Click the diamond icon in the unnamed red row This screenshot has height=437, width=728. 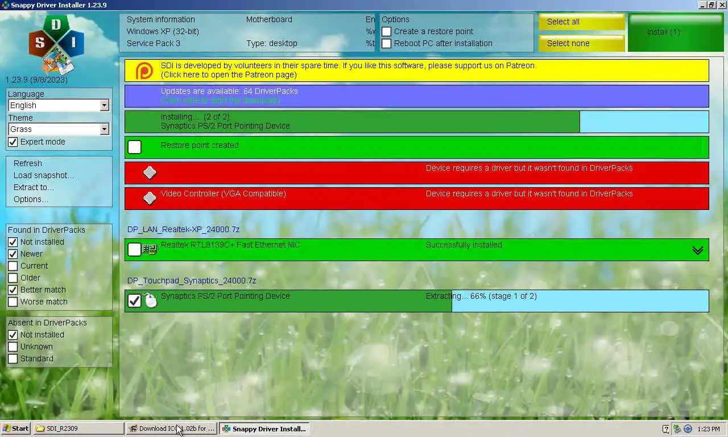(150, 172)
